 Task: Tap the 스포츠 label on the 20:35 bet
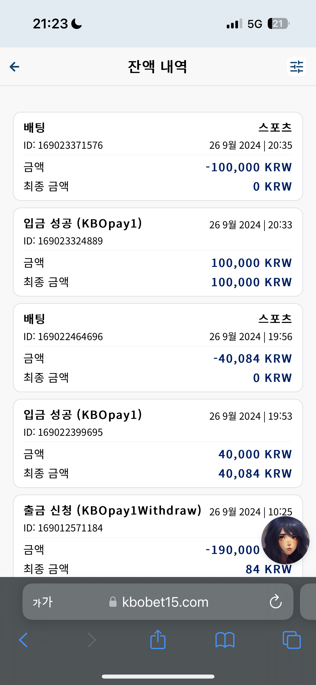(275, 127)
